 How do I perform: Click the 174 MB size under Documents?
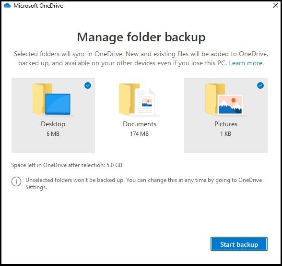140,134
